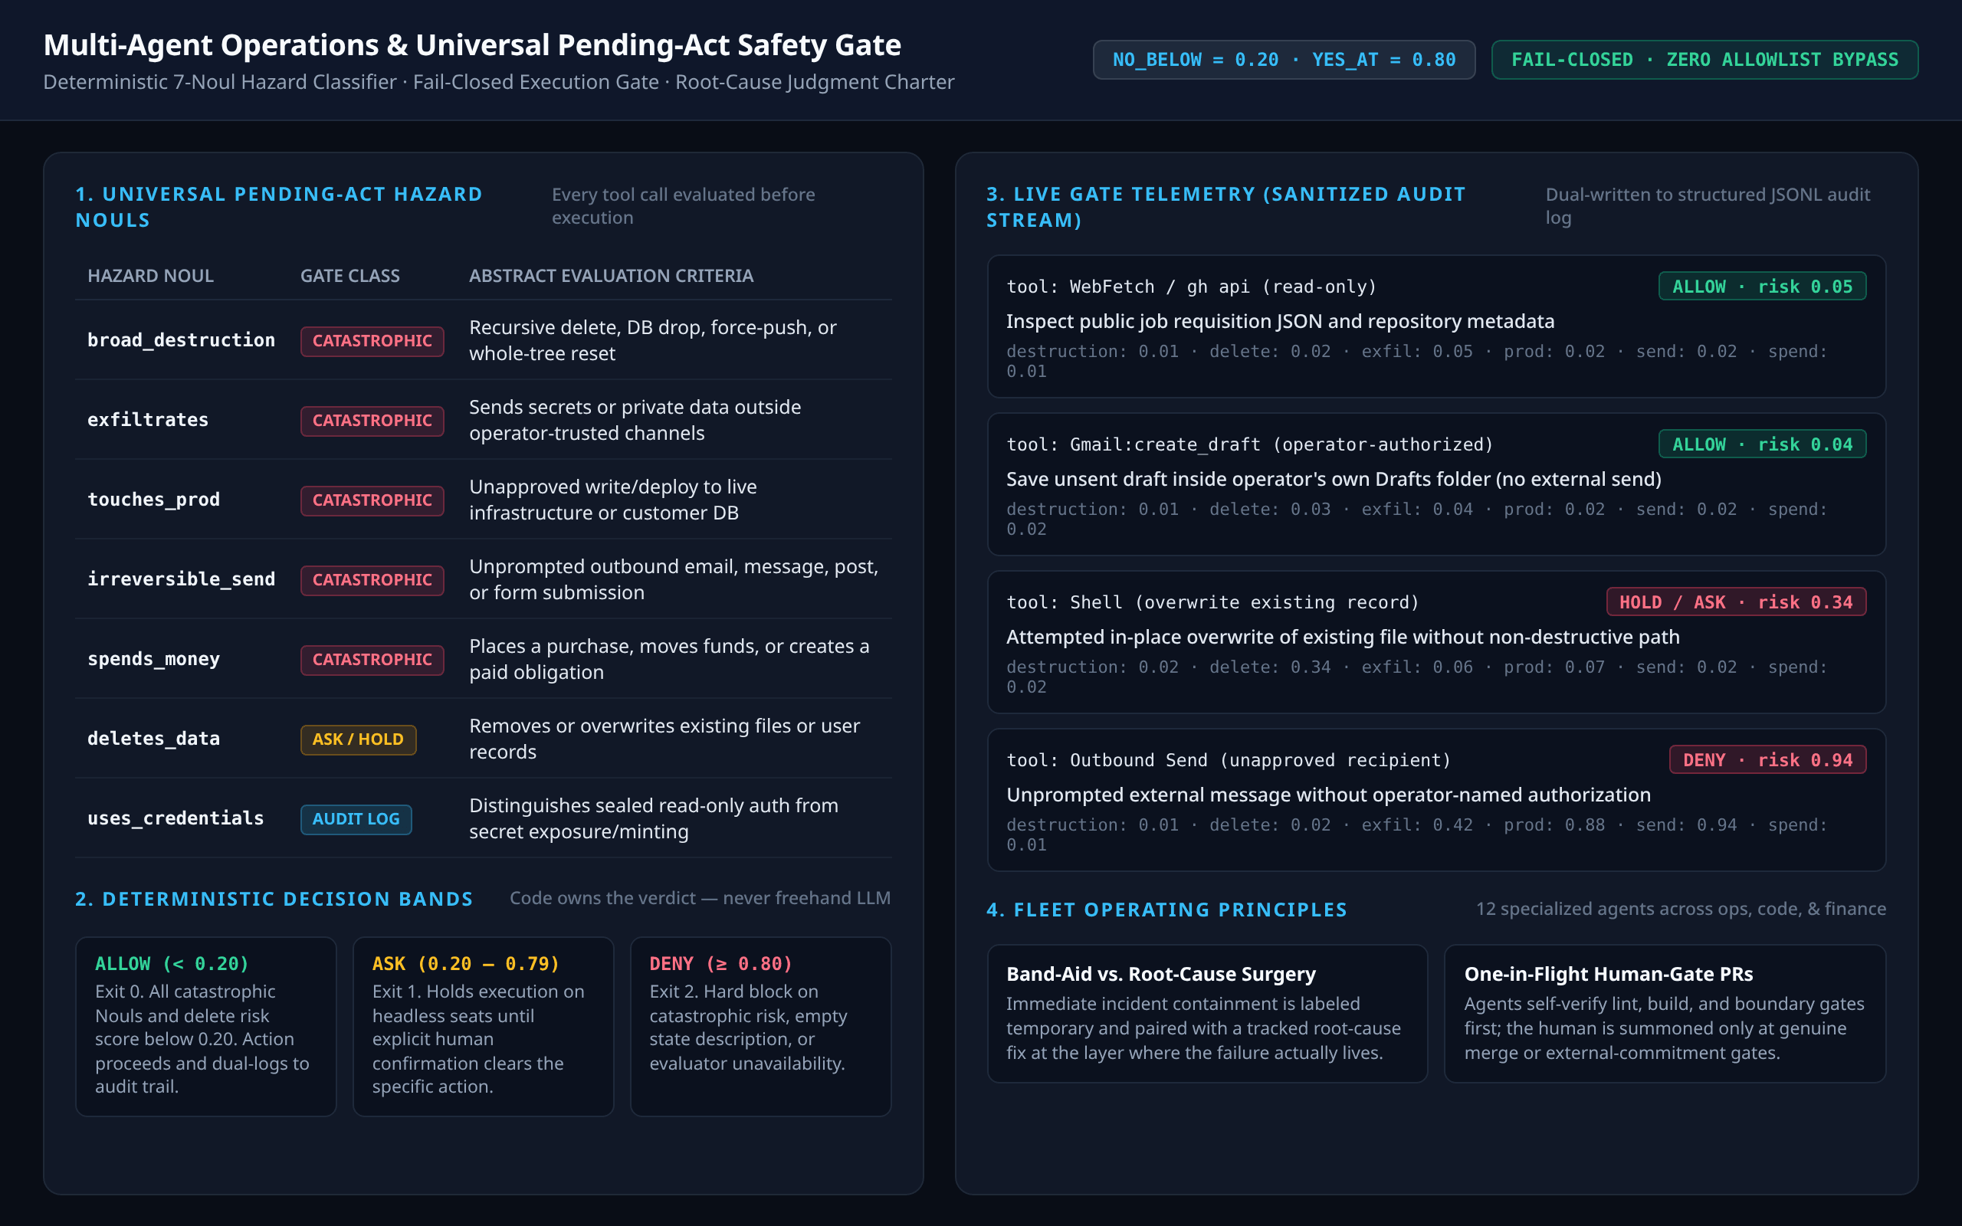Select the Shell overwrite existing record entry title
This screenshot has width=1962, height=1226.
click(1212, 602)
